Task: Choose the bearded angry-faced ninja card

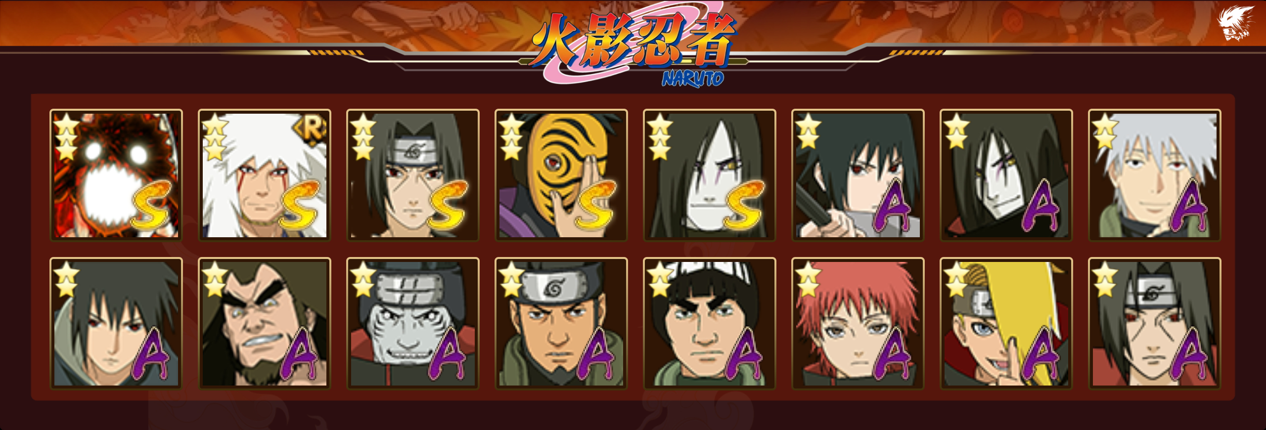Action: pos(265,323)
